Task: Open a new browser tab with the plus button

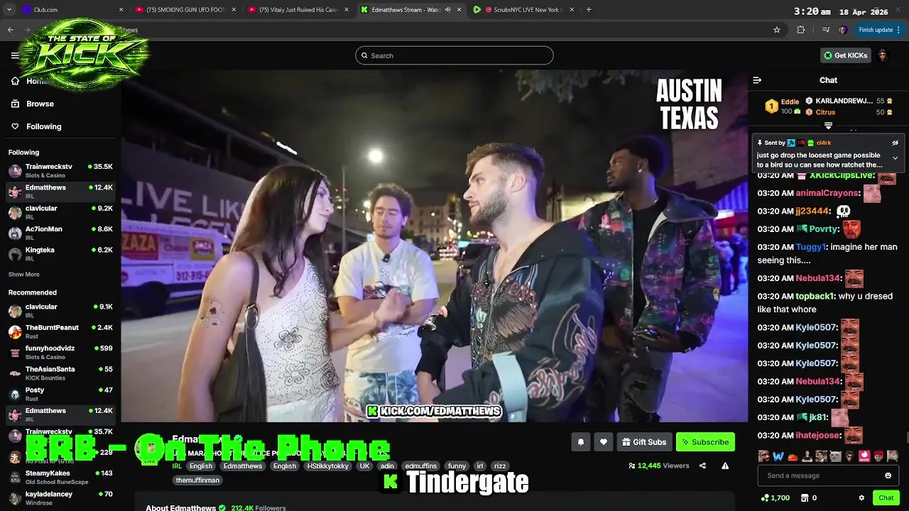Action: click(x=589, y=10)
